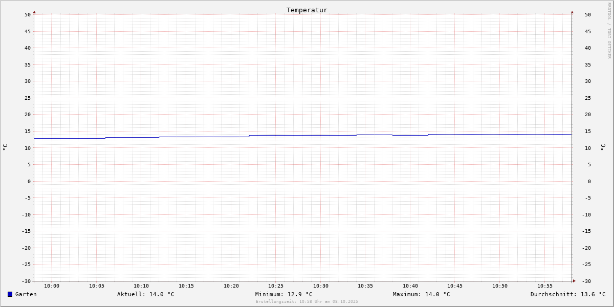The image size is (614, 307).
Task: Click the "10:15" time axis label
Action: (x=186, y=286)
